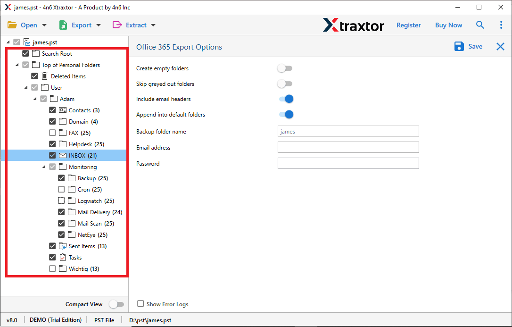Image resolution: width=512 pixels, height=327 pixels.
Task: Click the NetEye folder icon
Action: pos(72,235)
